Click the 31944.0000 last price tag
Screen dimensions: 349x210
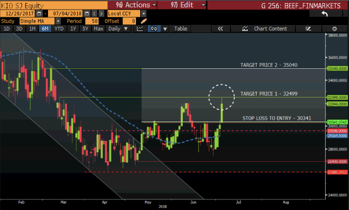(x=337, y=104)
